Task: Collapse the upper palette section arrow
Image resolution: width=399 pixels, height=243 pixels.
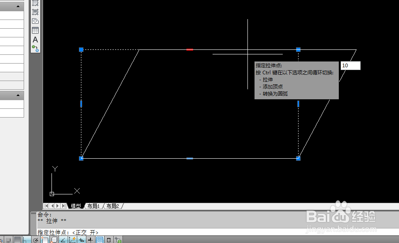Action: point(18,6)
